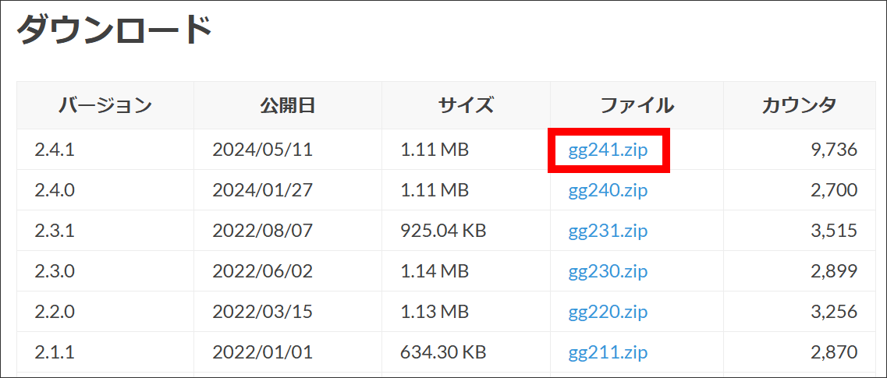Click the 634.30 KB size cell
This screenshot has height=378, width=887.
(443, 352)
